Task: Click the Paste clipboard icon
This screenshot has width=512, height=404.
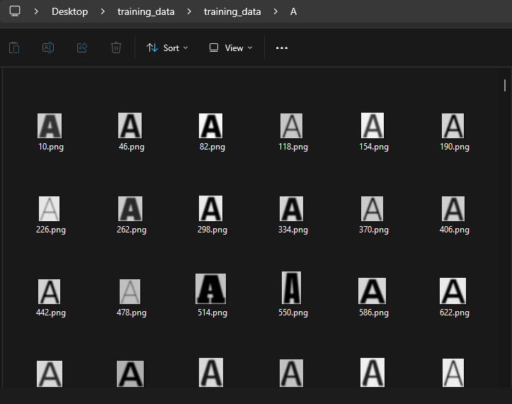Action: 14,47
